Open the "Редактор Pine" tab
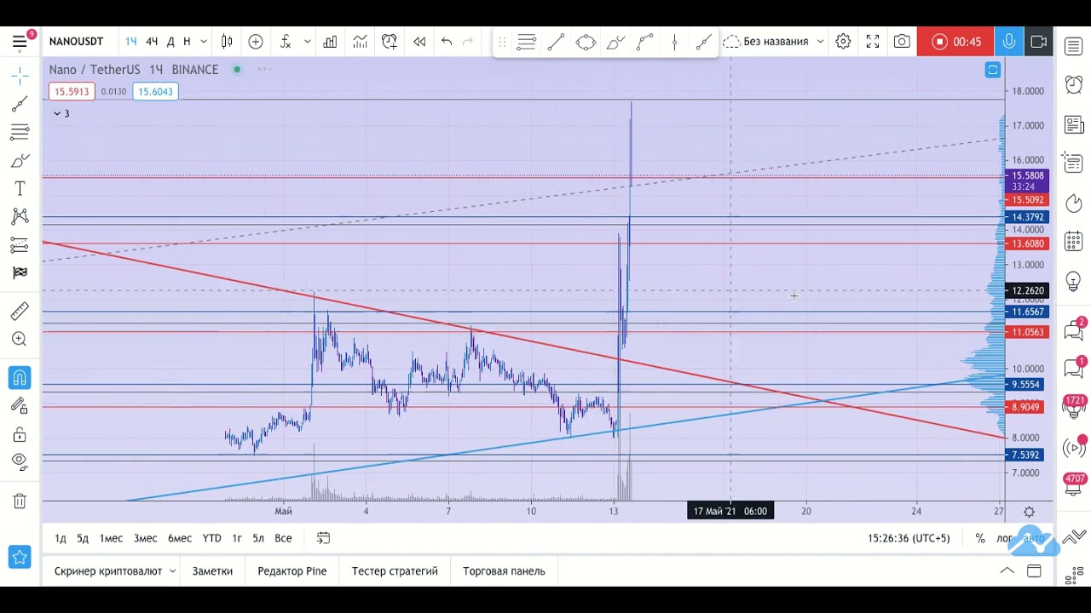 point(292,571)
